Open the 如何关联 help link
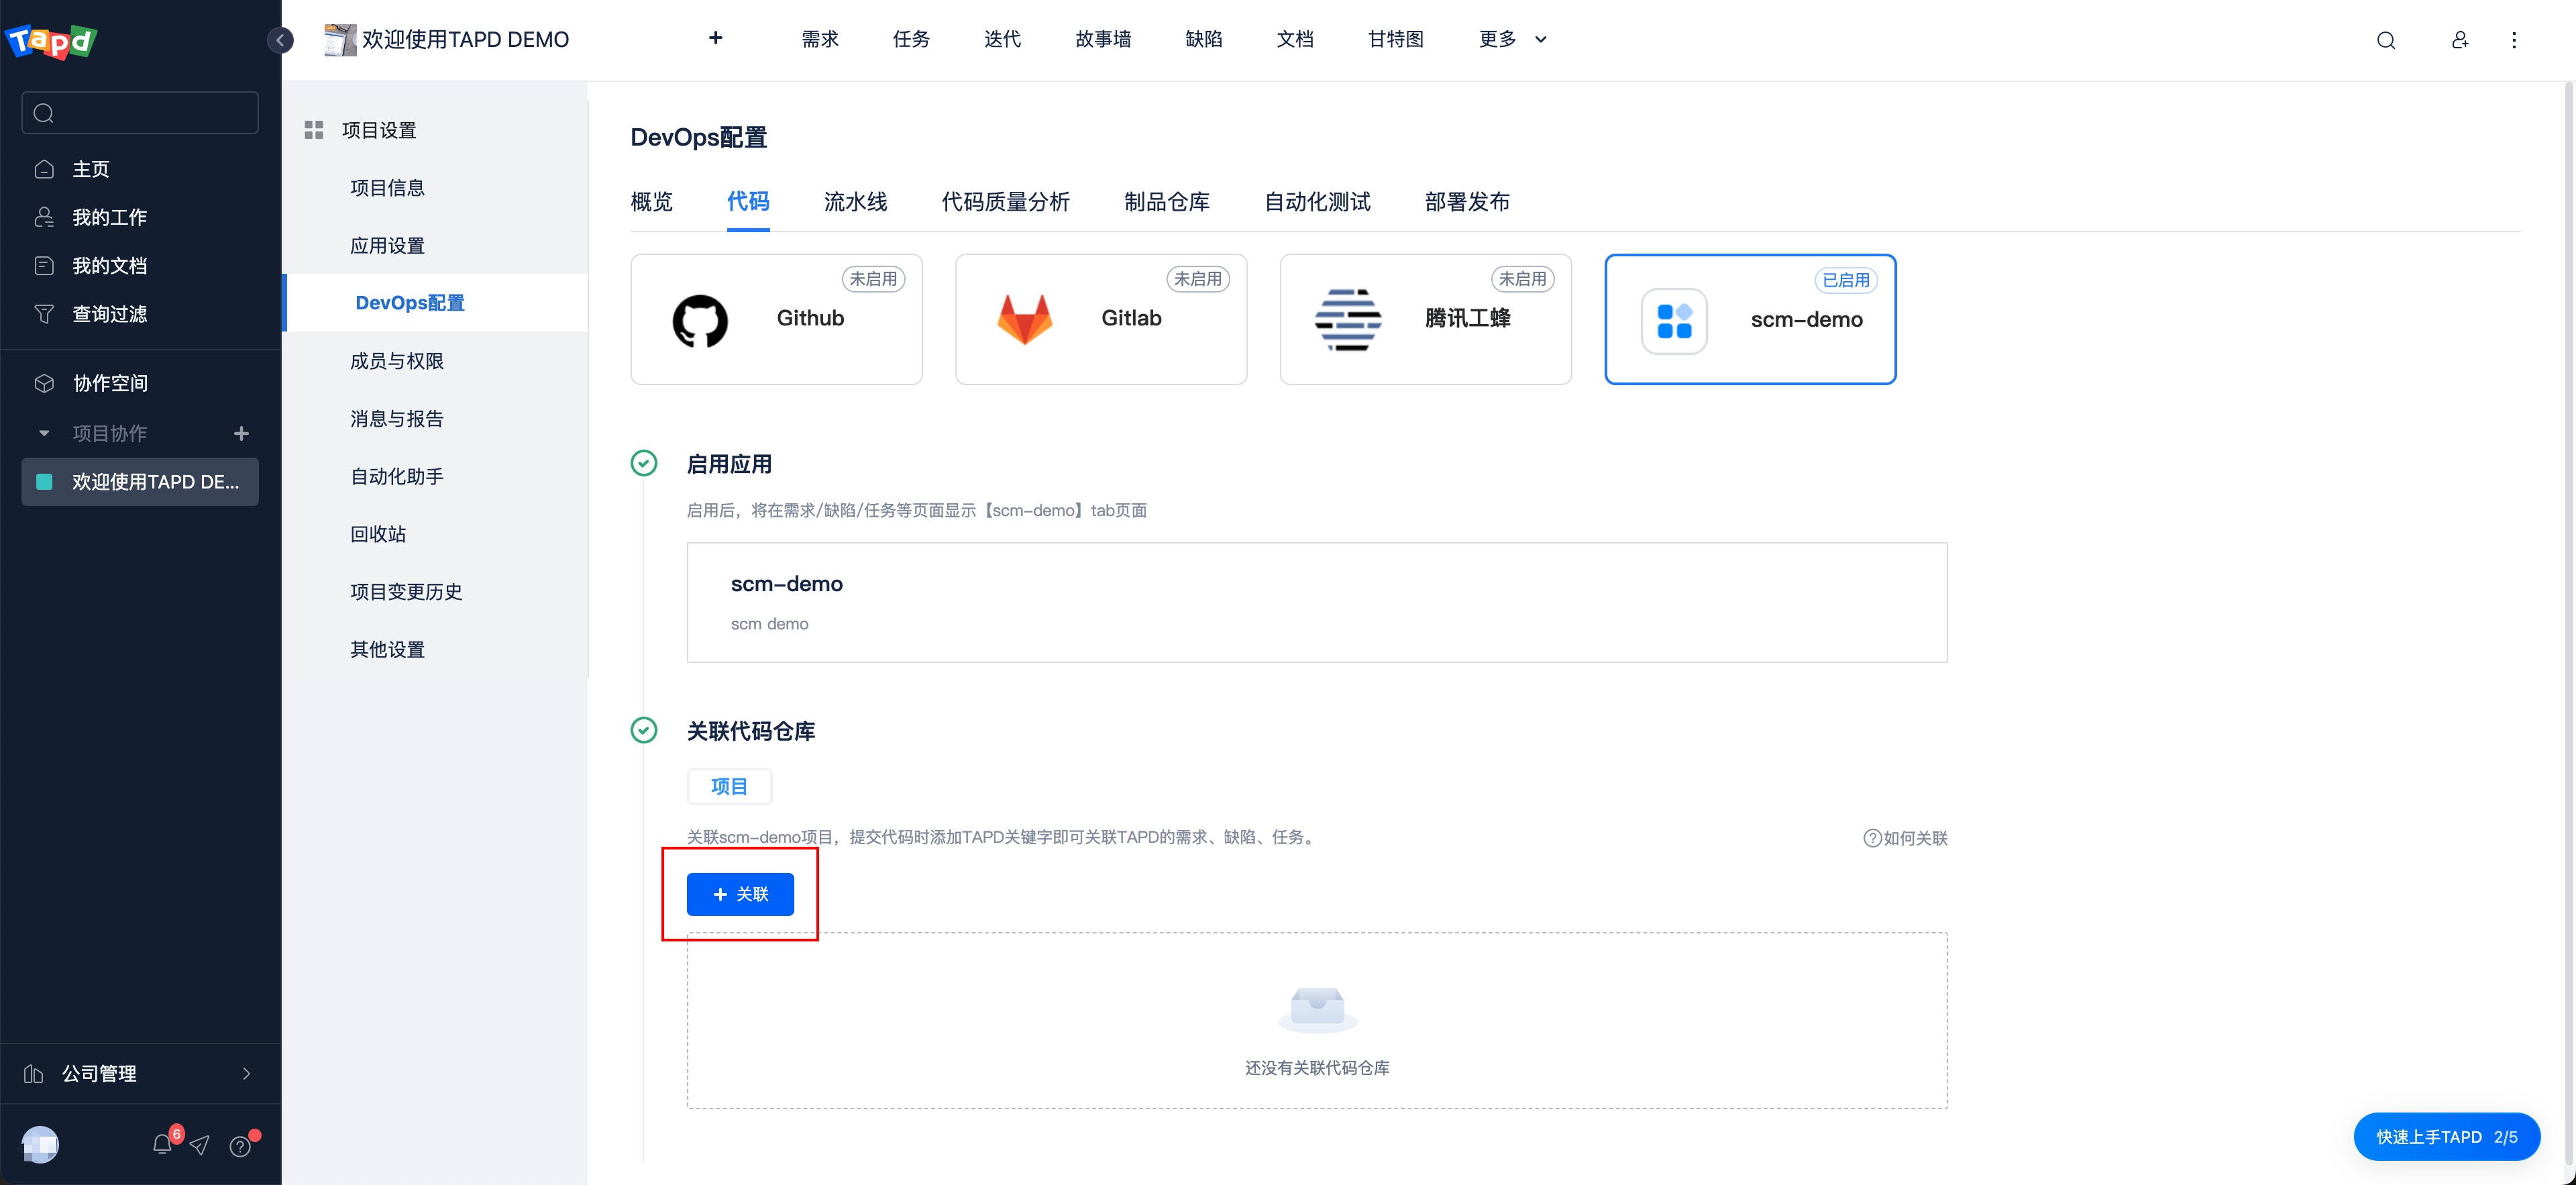 coord(1905,838)
